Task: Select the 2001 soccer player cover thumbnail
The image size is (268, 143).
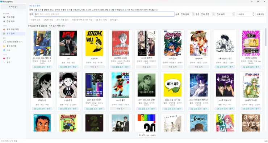Action: pyautogui.click(x=120, y=85)
